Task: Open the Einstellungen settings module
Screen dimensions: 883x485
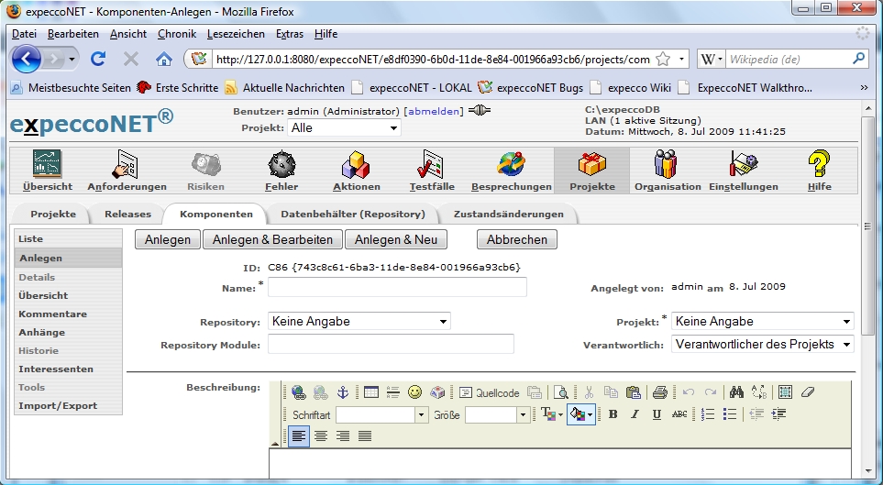Action: [744, 171]
